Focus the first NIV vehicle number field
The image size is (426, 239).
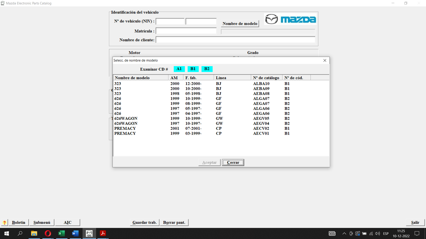pos(170,21)
